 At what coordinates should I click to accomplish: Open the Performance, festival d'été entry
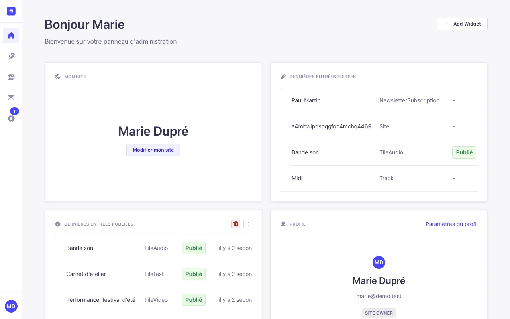101,300
